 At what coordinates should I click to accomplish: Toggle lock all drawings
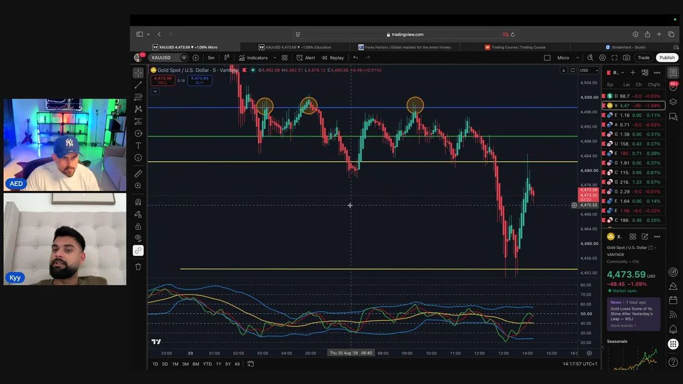[x=138, y=227]
